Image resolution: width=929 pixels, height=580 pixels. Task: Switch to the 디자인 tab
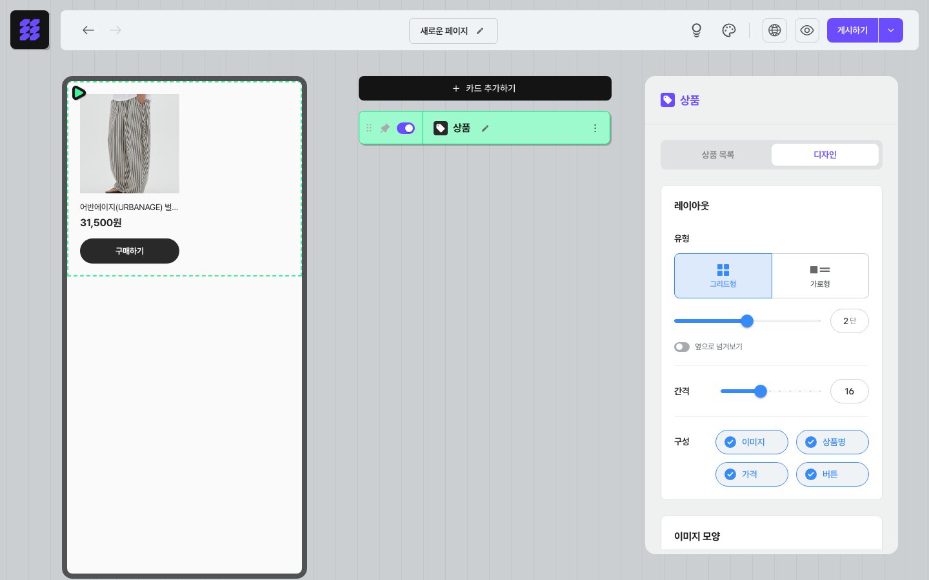[825, 155]
